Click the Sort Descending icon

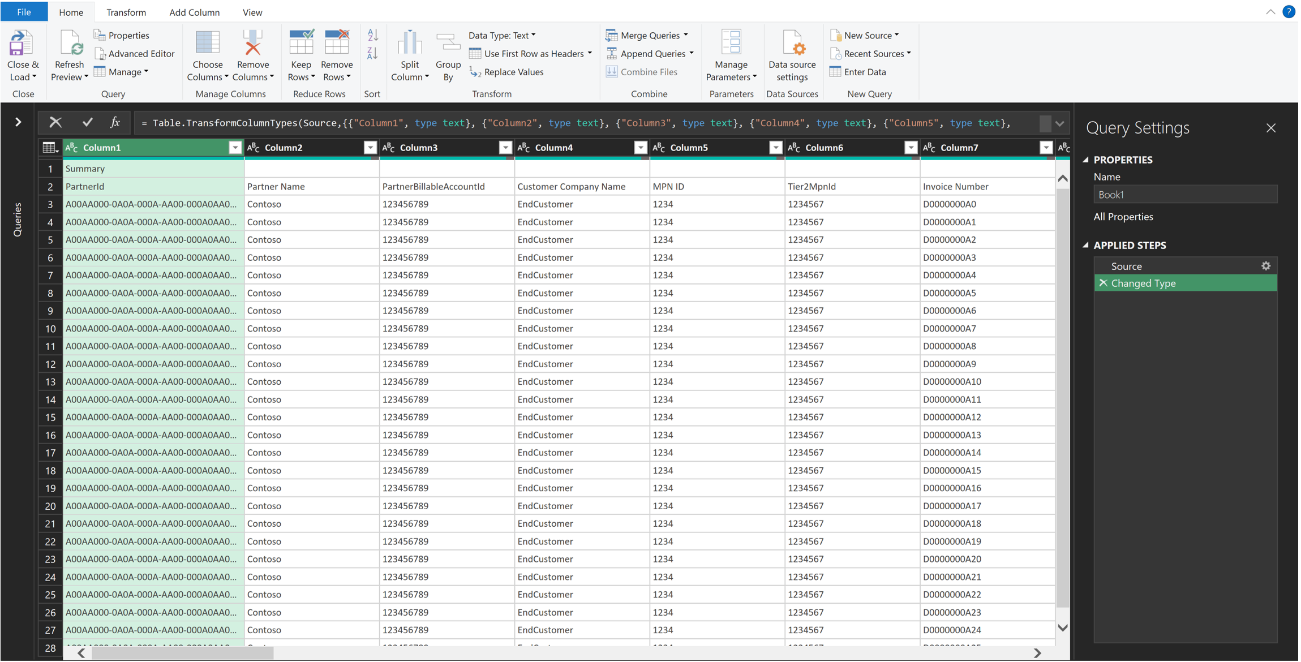pos(372,54)
